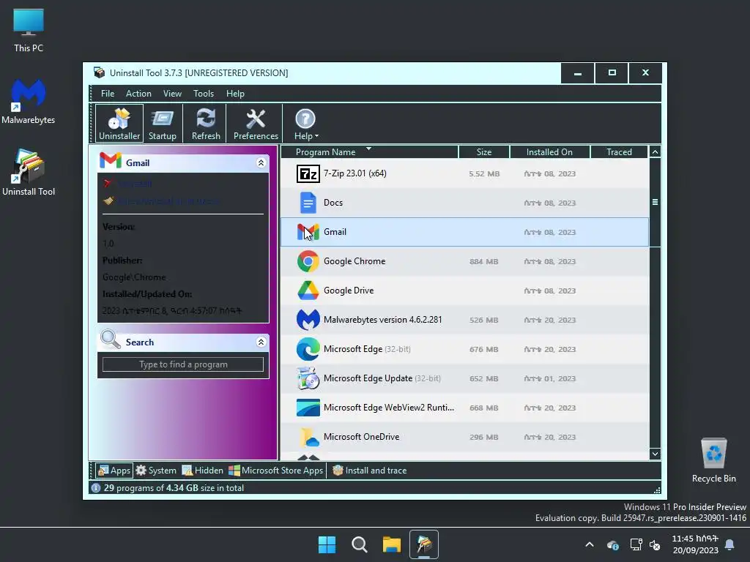The image size is (750, 562).
Task: Open the Windows Start menu
Action: pyautogui.click(x=327, y=544)
